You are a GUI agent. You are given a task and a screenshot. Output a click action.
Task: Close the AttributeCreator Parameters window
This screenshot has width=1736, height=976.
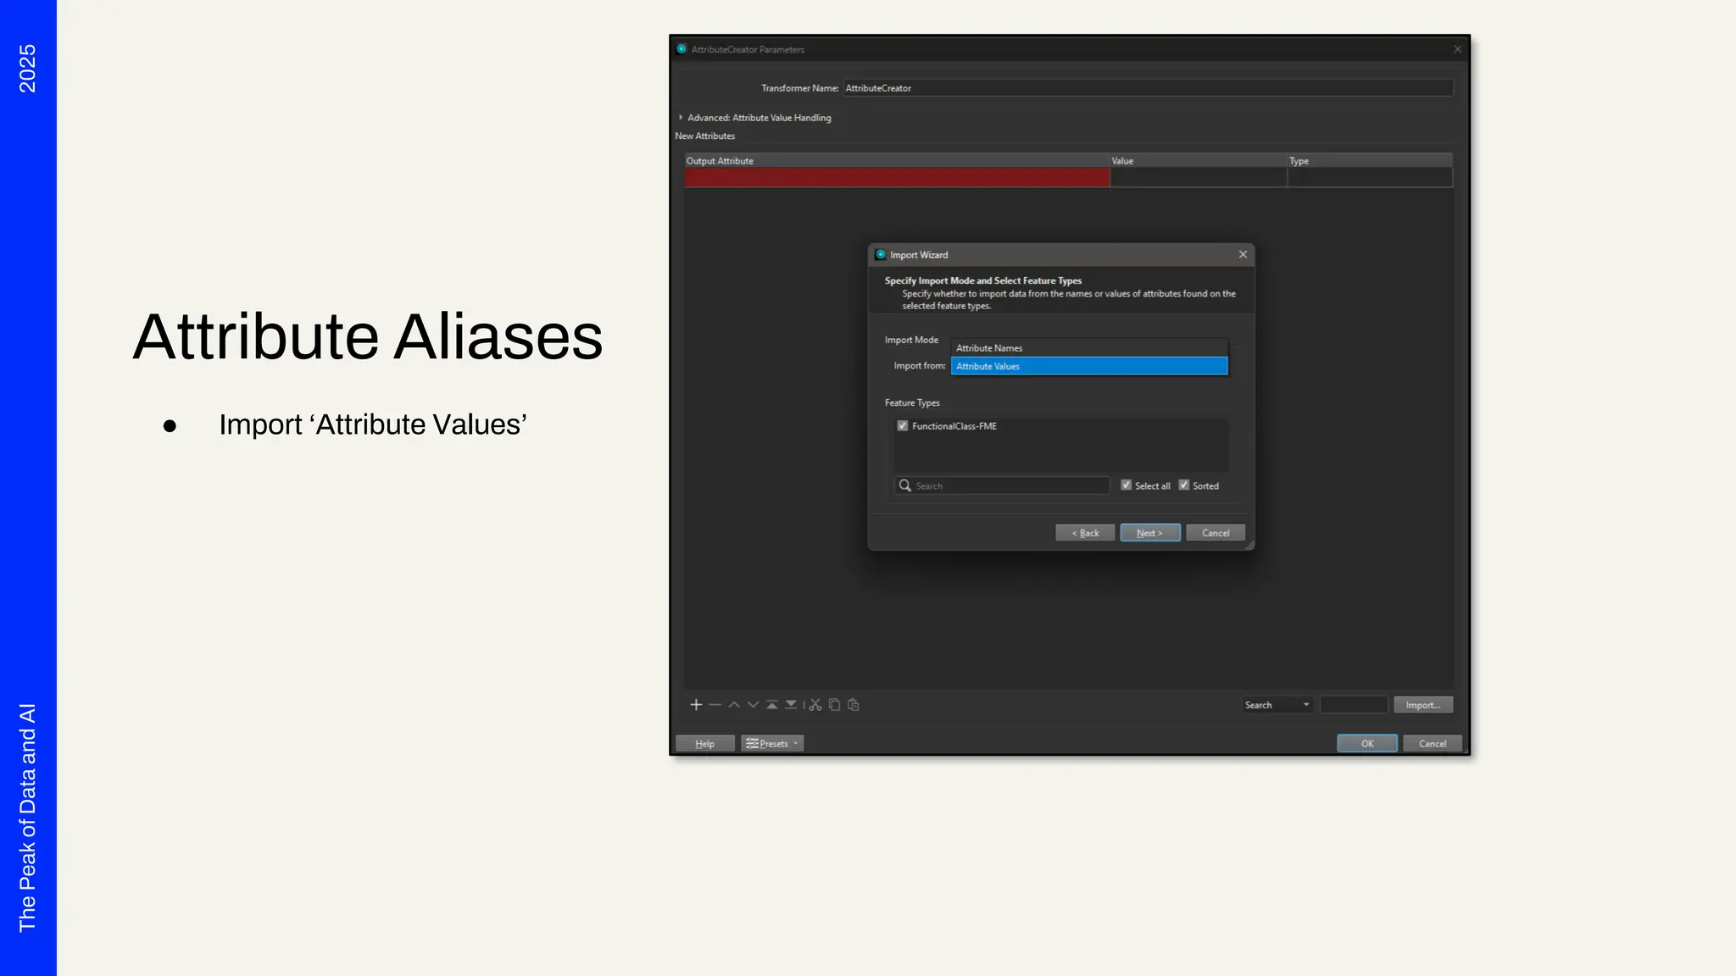(x=1458, y=49)
